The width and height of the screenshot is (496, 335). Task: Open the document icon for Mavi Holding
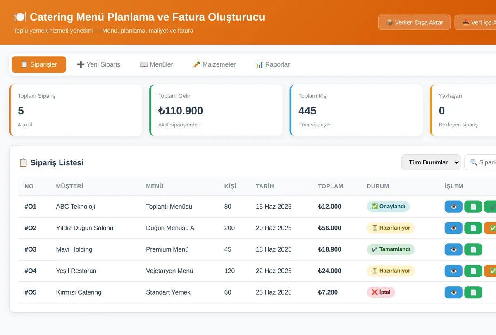click(x=473, y=249)
